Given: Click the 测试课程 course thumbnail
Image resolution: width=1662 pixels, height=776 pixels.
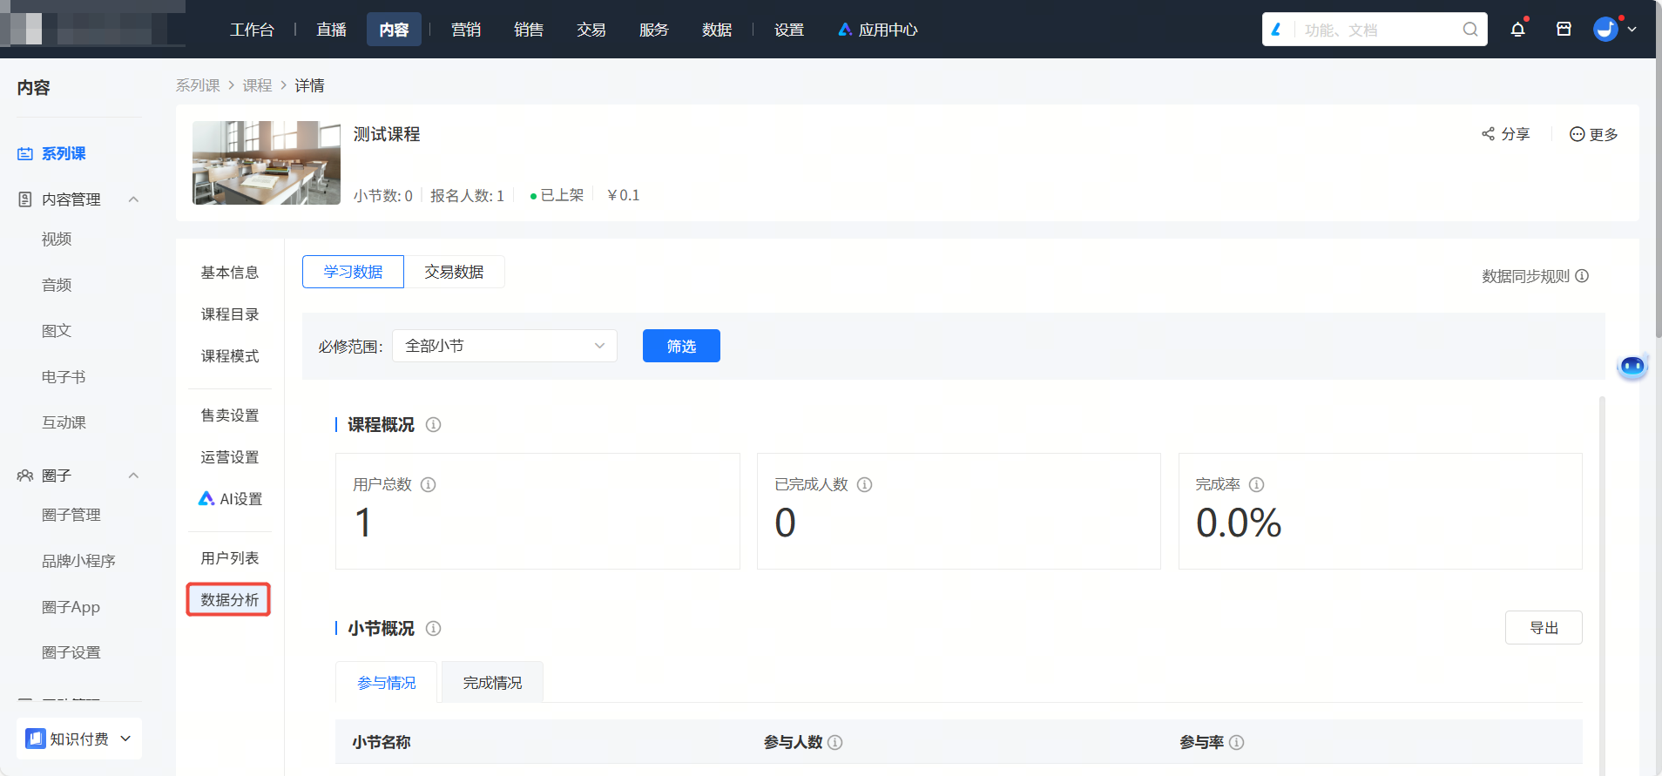Looking at the screenshot, I should [267, 163].
